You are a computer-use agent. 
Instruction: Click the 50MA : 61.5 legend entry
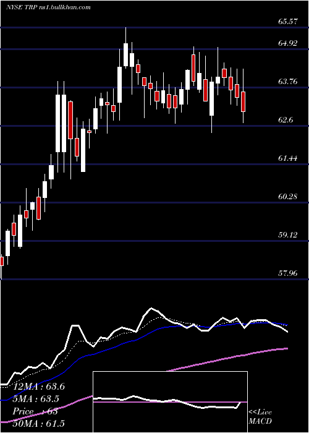point(39,423)
